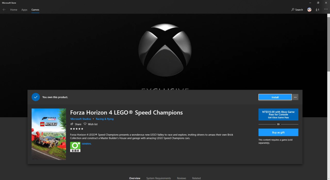Open the Microsoft Studios publisher link
330x180 pixels.
pyautogui.click(x=81, y=119)
